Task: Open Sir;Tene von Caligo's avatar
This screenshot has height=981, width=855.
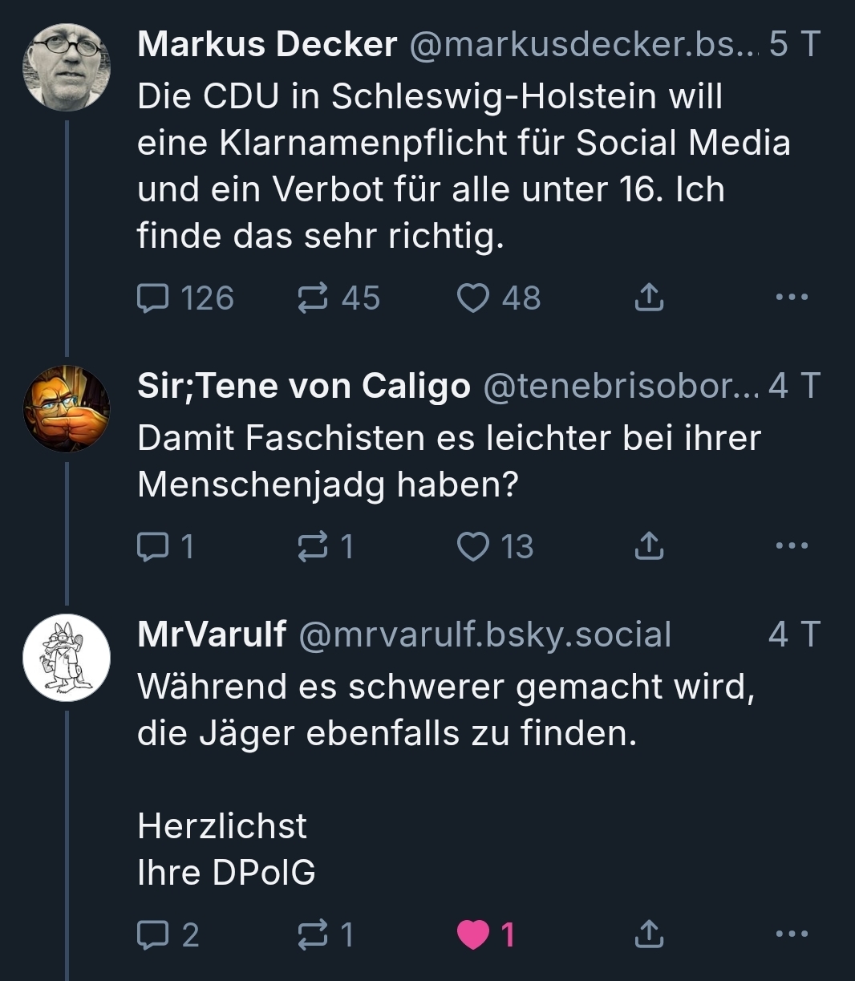Action: (x=67, y=409)
